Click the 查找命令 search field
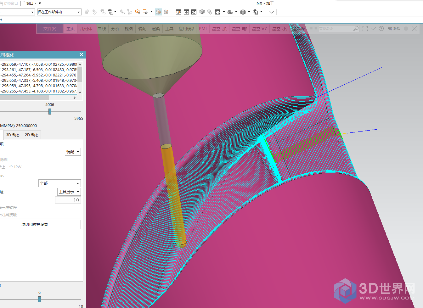The image size is (423, 308). (336, 29)
